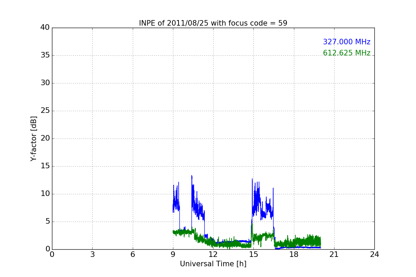
Task: Click the x-axis tick label '24'
Action: (374, 254)
